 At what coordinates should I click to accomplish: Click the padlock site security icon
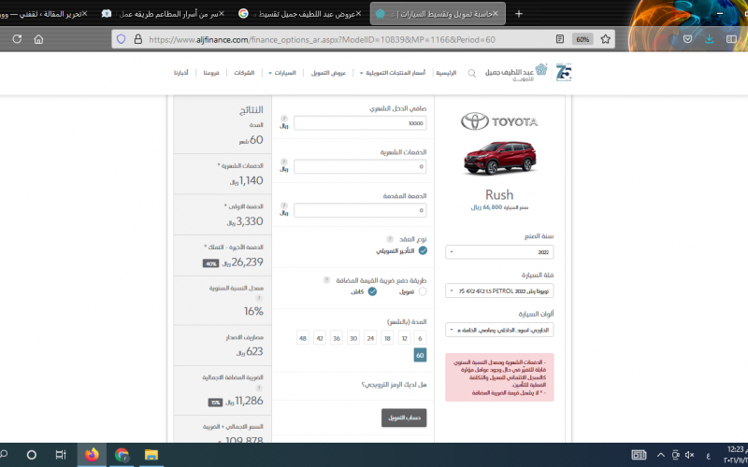click(137, 39)
